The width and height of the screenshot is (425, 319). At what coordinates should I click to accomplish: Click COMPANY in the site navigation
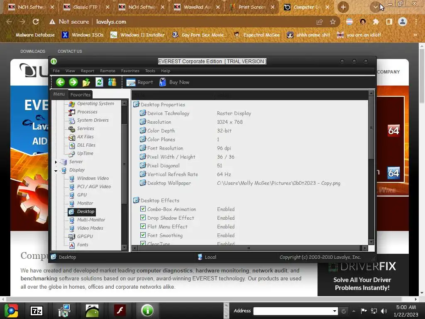388,72
